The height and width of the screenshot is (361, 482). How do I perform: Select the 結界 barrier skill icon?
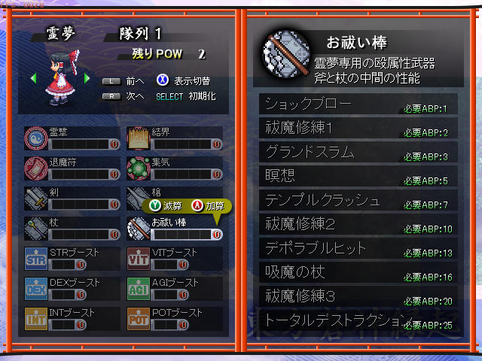coord(139,138)
